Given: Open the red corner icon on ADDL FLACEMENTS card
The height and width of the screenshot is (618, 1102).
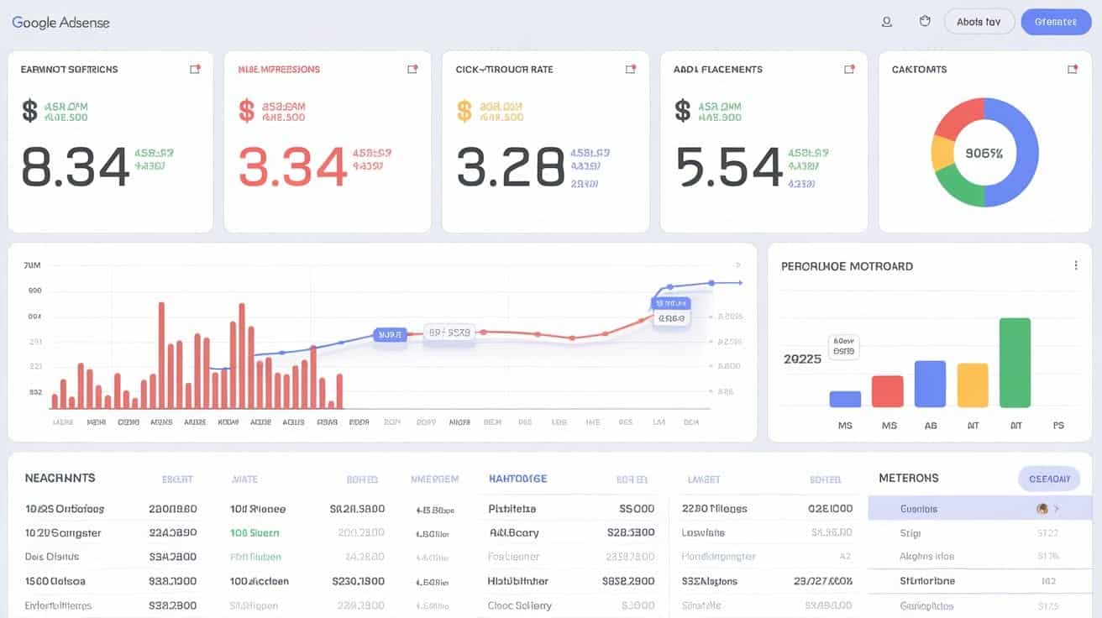Looking at the screenshot, I should coord(849,69).
